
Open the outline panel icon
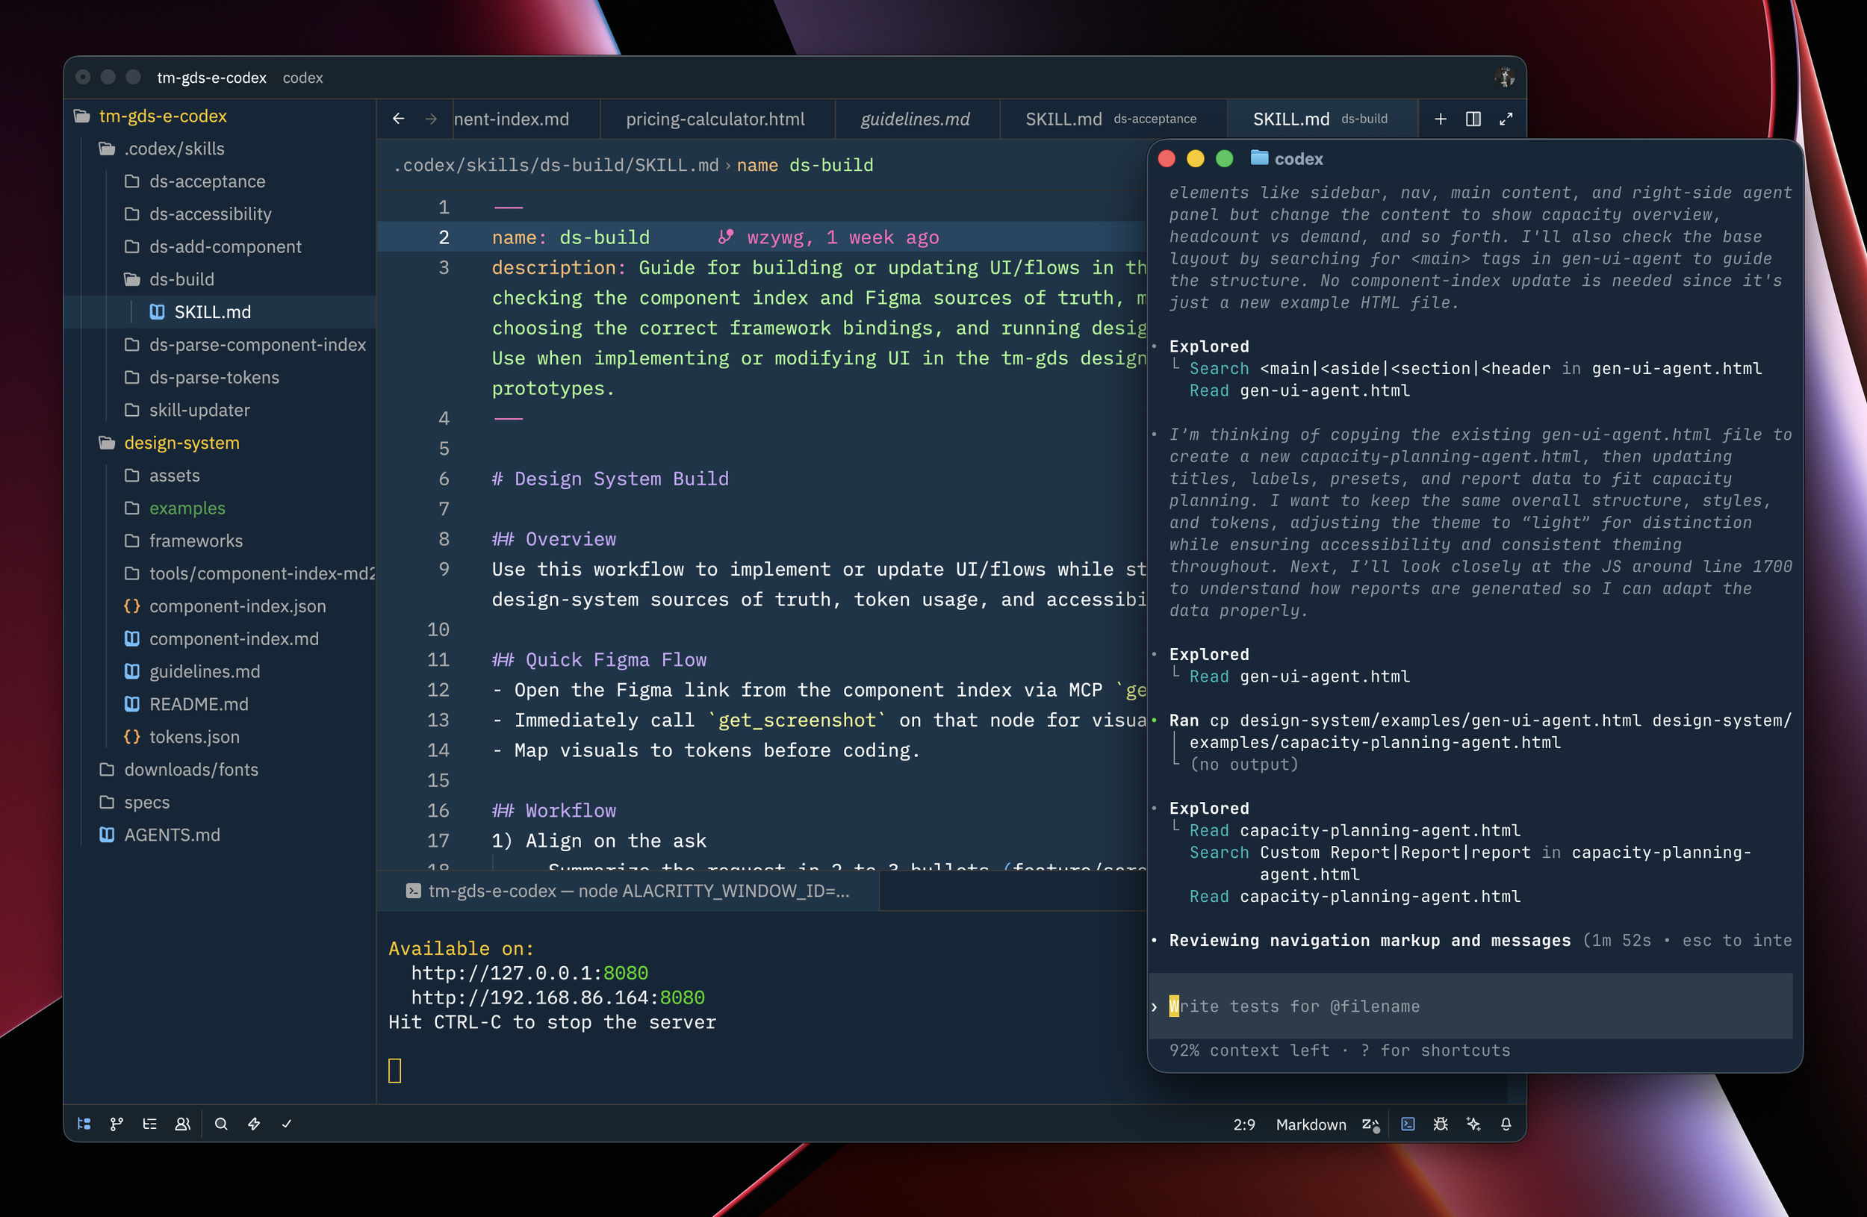click(x=150, y=1124)
